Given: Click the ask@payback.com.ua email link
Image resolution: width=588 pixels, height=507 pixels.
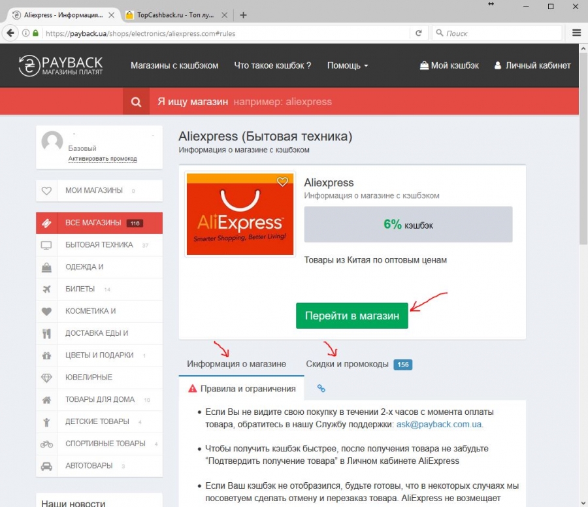Looking at the screenshot, I should [x=439, y=425].
